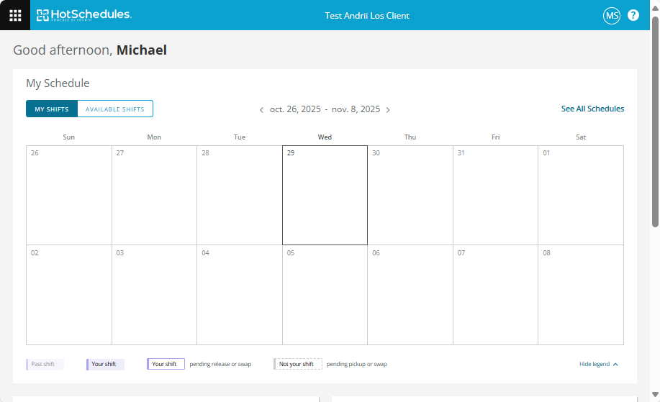Collapse the legend with Hide legend

[598, 364]
